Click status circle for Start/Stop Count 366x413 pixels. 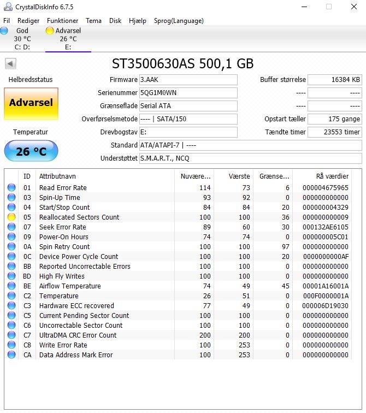click(x=11, y=207)
